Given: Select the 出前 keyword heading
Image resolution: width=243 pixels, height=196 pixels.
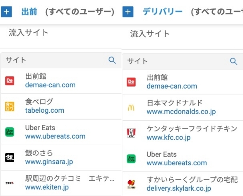Looking at the screenshot, I should click(29, 12).
